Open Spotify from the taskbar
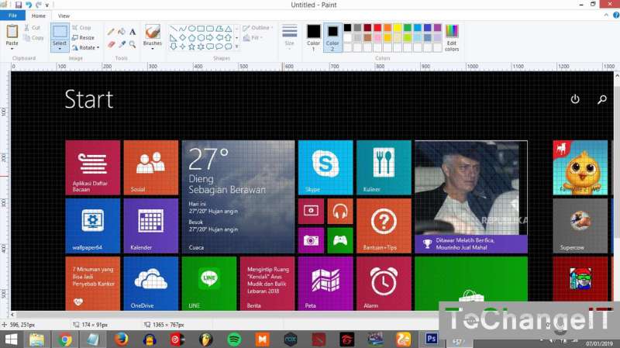 click(234, 339)
